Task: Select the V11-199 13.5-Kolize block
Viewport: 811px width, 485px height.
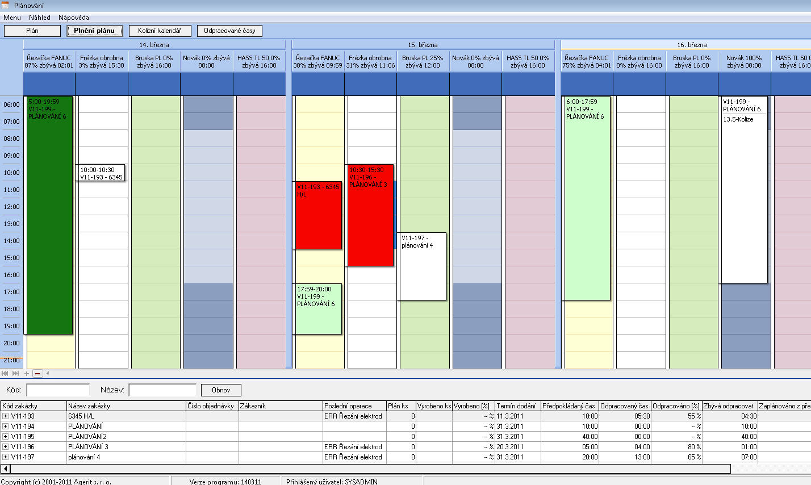Action: tap(743, 190)
